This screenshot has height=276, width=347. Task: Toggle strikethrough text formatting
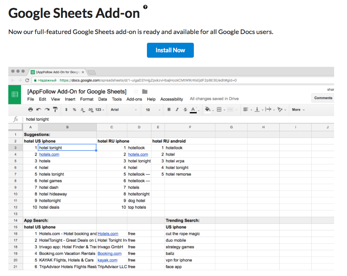[185, 110]
